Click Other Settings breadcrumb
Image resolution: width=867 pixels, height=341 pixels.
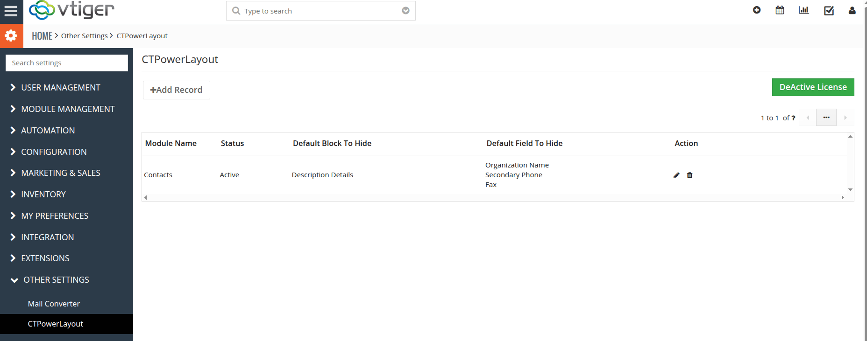(85, 36)
